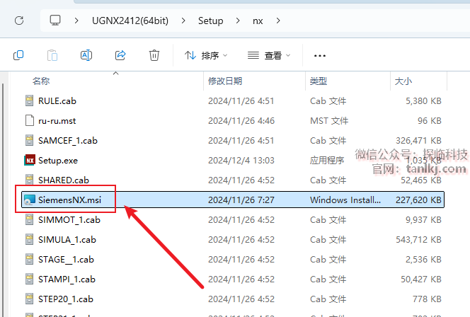The height and width of the screenshot is (317, 470).
Task: Click the SIMMOT_1.cab file icon
Action: point(30,219)
